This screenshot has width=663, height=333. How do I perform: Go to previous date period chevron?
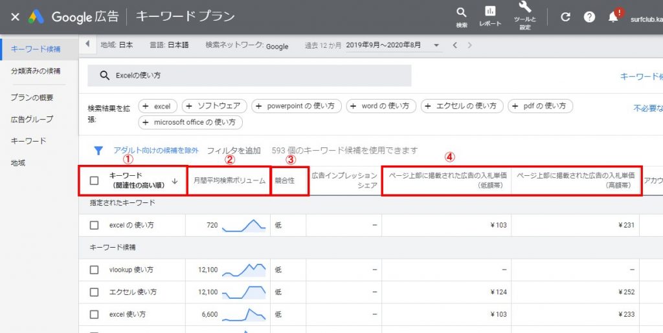pos(455,45)
